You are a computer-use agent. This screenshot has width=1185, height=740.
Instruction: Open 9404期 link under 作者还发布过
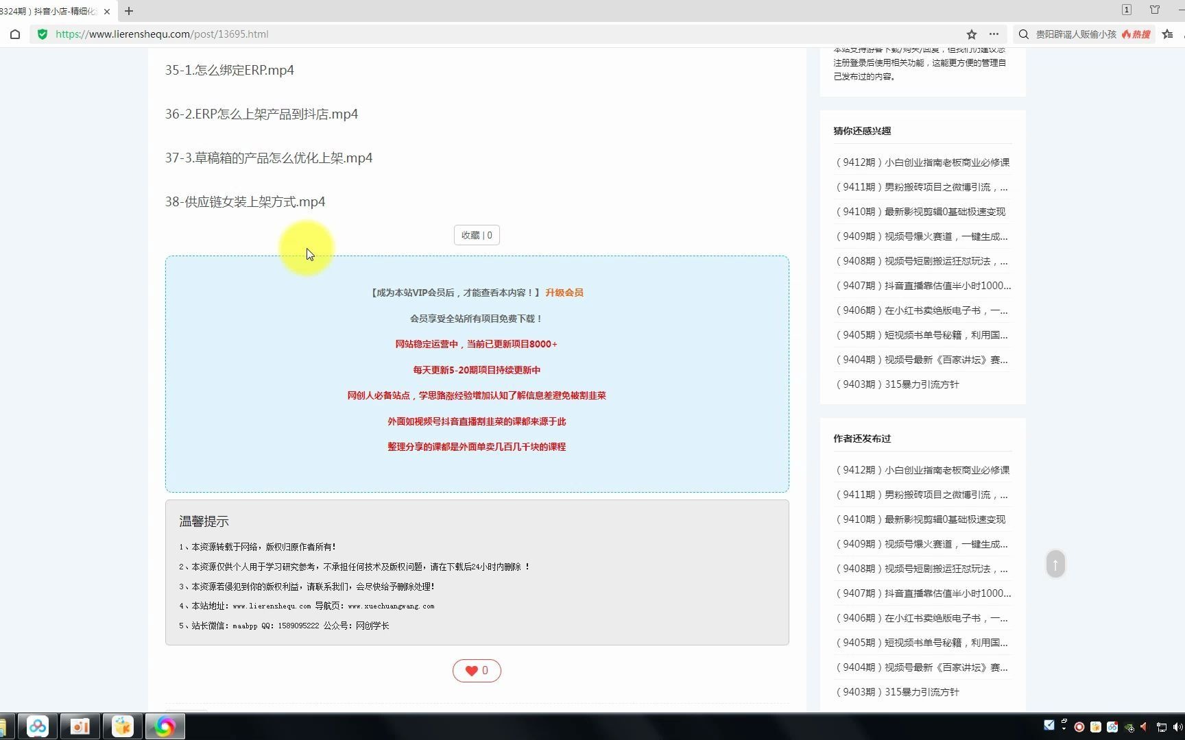click(x=922, y=667)
